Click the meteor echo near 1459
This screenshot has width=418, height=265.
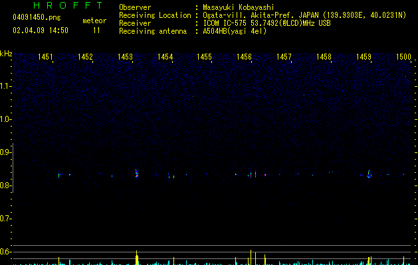click(369, 174)
